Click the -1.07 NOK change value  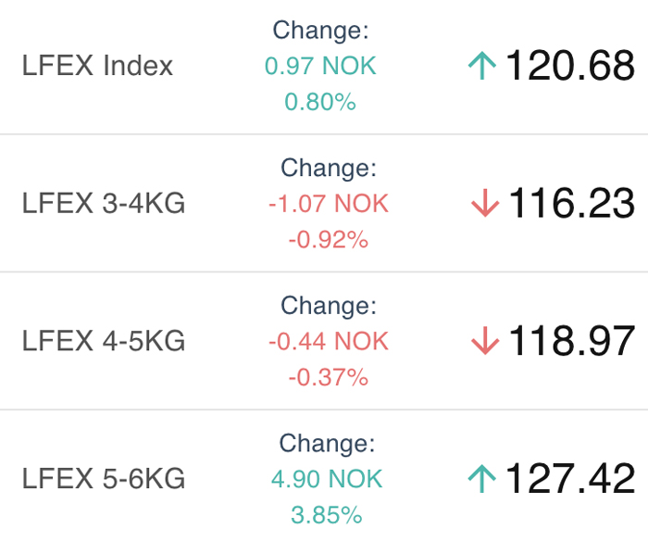(x=329, y=203)
